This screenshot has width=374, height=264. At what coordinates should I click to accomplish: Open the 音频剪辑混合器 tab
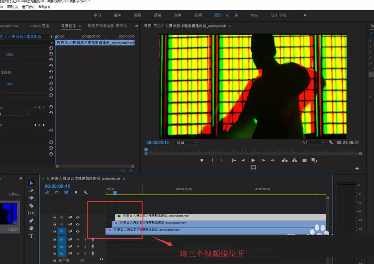coord(107,26)
